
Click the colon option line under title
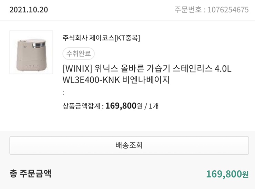click(x=64, y=93)
